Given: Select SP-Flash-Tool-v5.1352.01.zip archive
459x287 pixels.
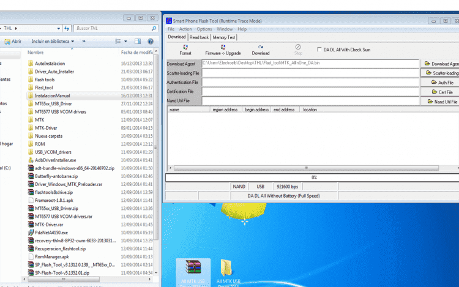Looking at the screenshot, I should [x=62, y=273].
